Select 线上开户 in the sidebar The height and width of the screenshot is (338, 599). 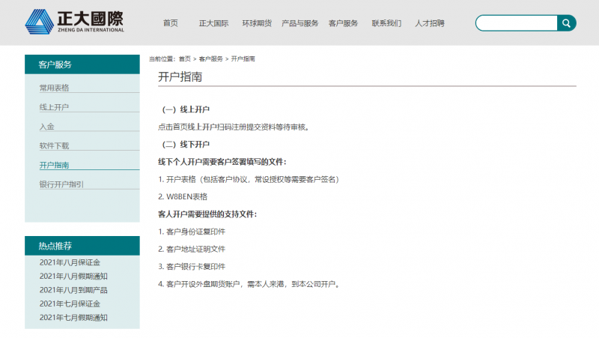click(54, 107)
